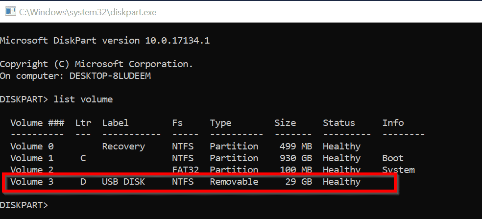This screenshot has width=482, height=219.
Task: Click the 'Type' column header
Action: [x=221, y=123]
